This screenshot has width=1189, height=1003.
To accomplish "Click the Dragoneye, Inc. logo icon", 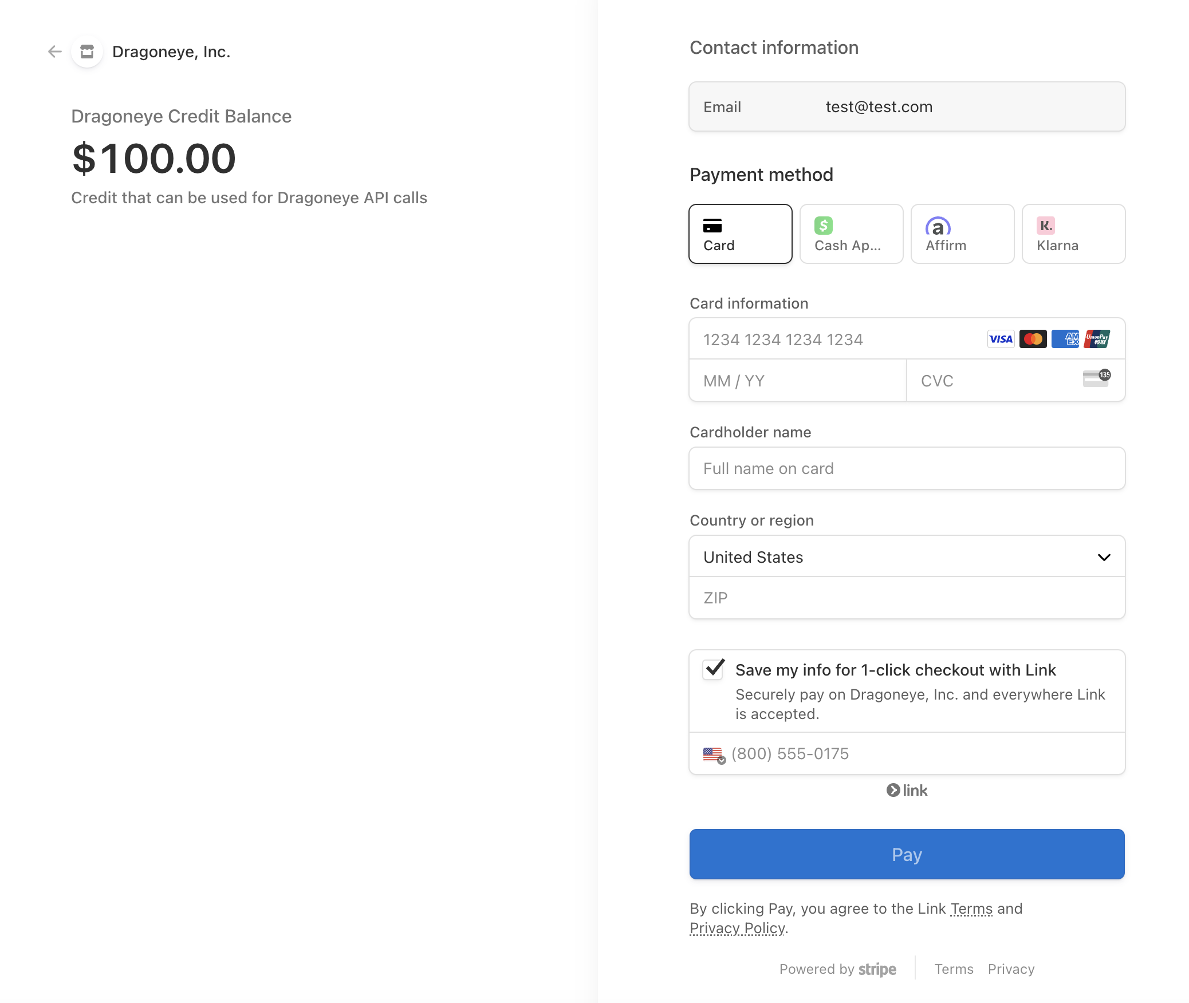I will [87, 52].
